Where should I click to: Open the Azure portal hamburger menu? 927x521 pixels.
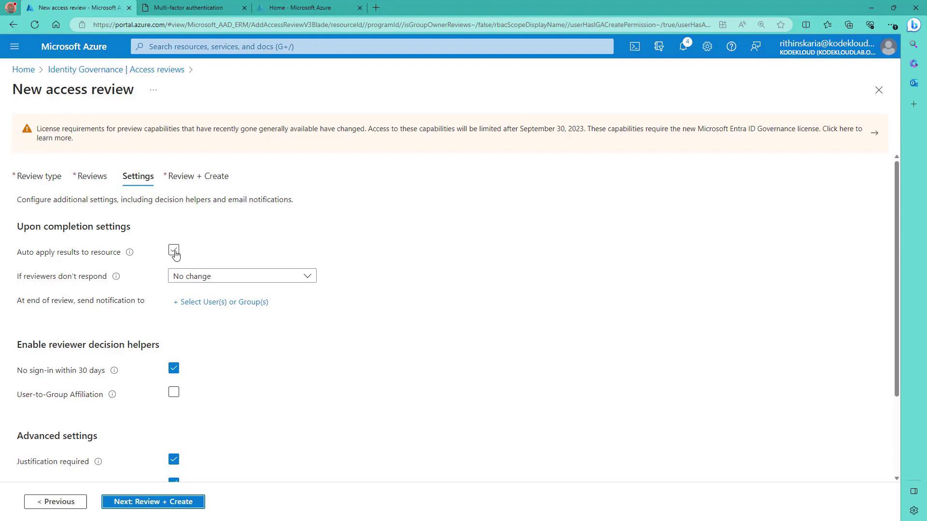(x=14, y=46)
